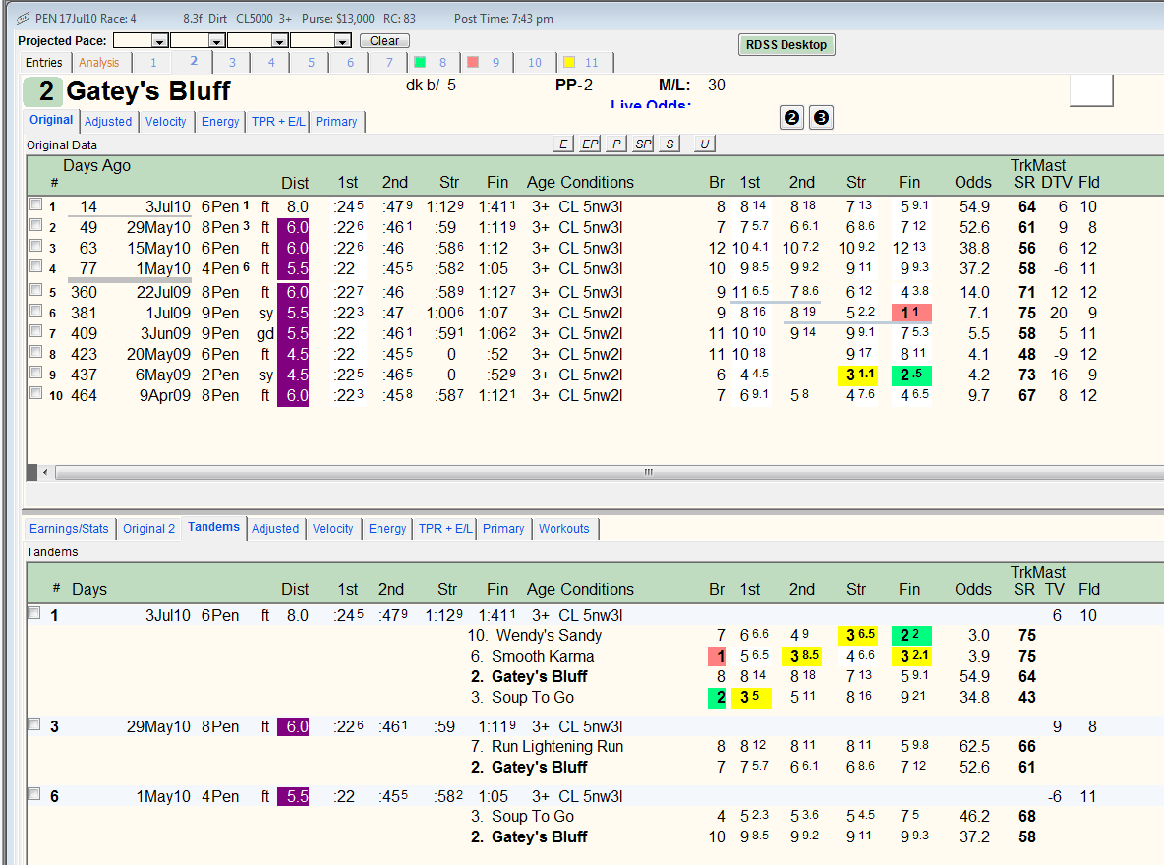Open the upper Primary tab
1164x865 pixels.
point(336,122)
